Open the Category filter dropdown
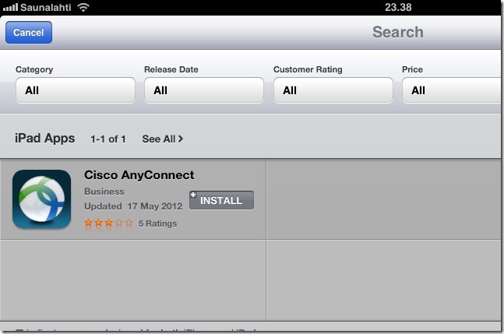 [75, 90]
